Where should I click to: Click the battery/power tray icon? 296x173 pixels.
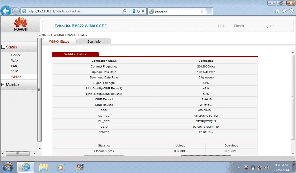[253, 167]
